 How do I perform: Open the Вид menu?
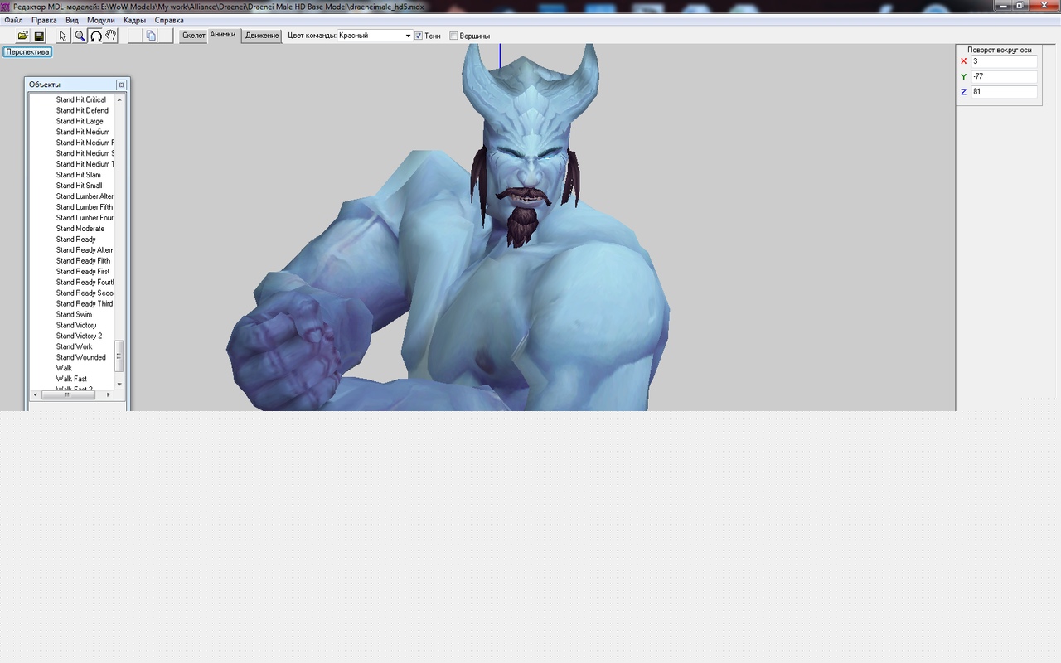(x=72, y=20)
